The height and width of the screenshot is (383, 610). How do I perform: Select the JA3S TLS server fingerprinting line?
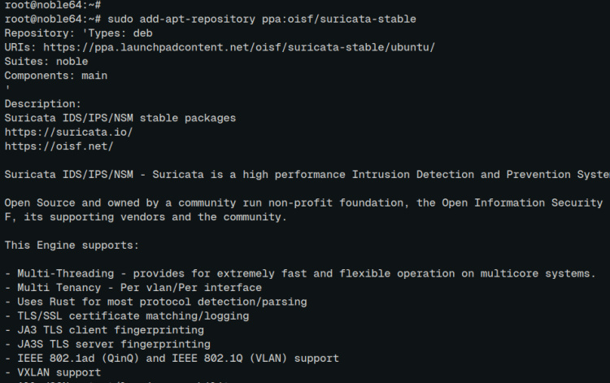(x=113, y=344)
